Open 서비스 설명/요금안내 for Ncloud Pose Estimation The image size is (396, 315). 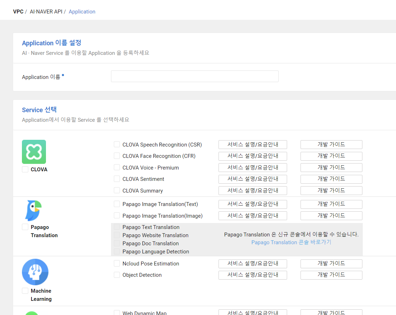pos(253,264)
